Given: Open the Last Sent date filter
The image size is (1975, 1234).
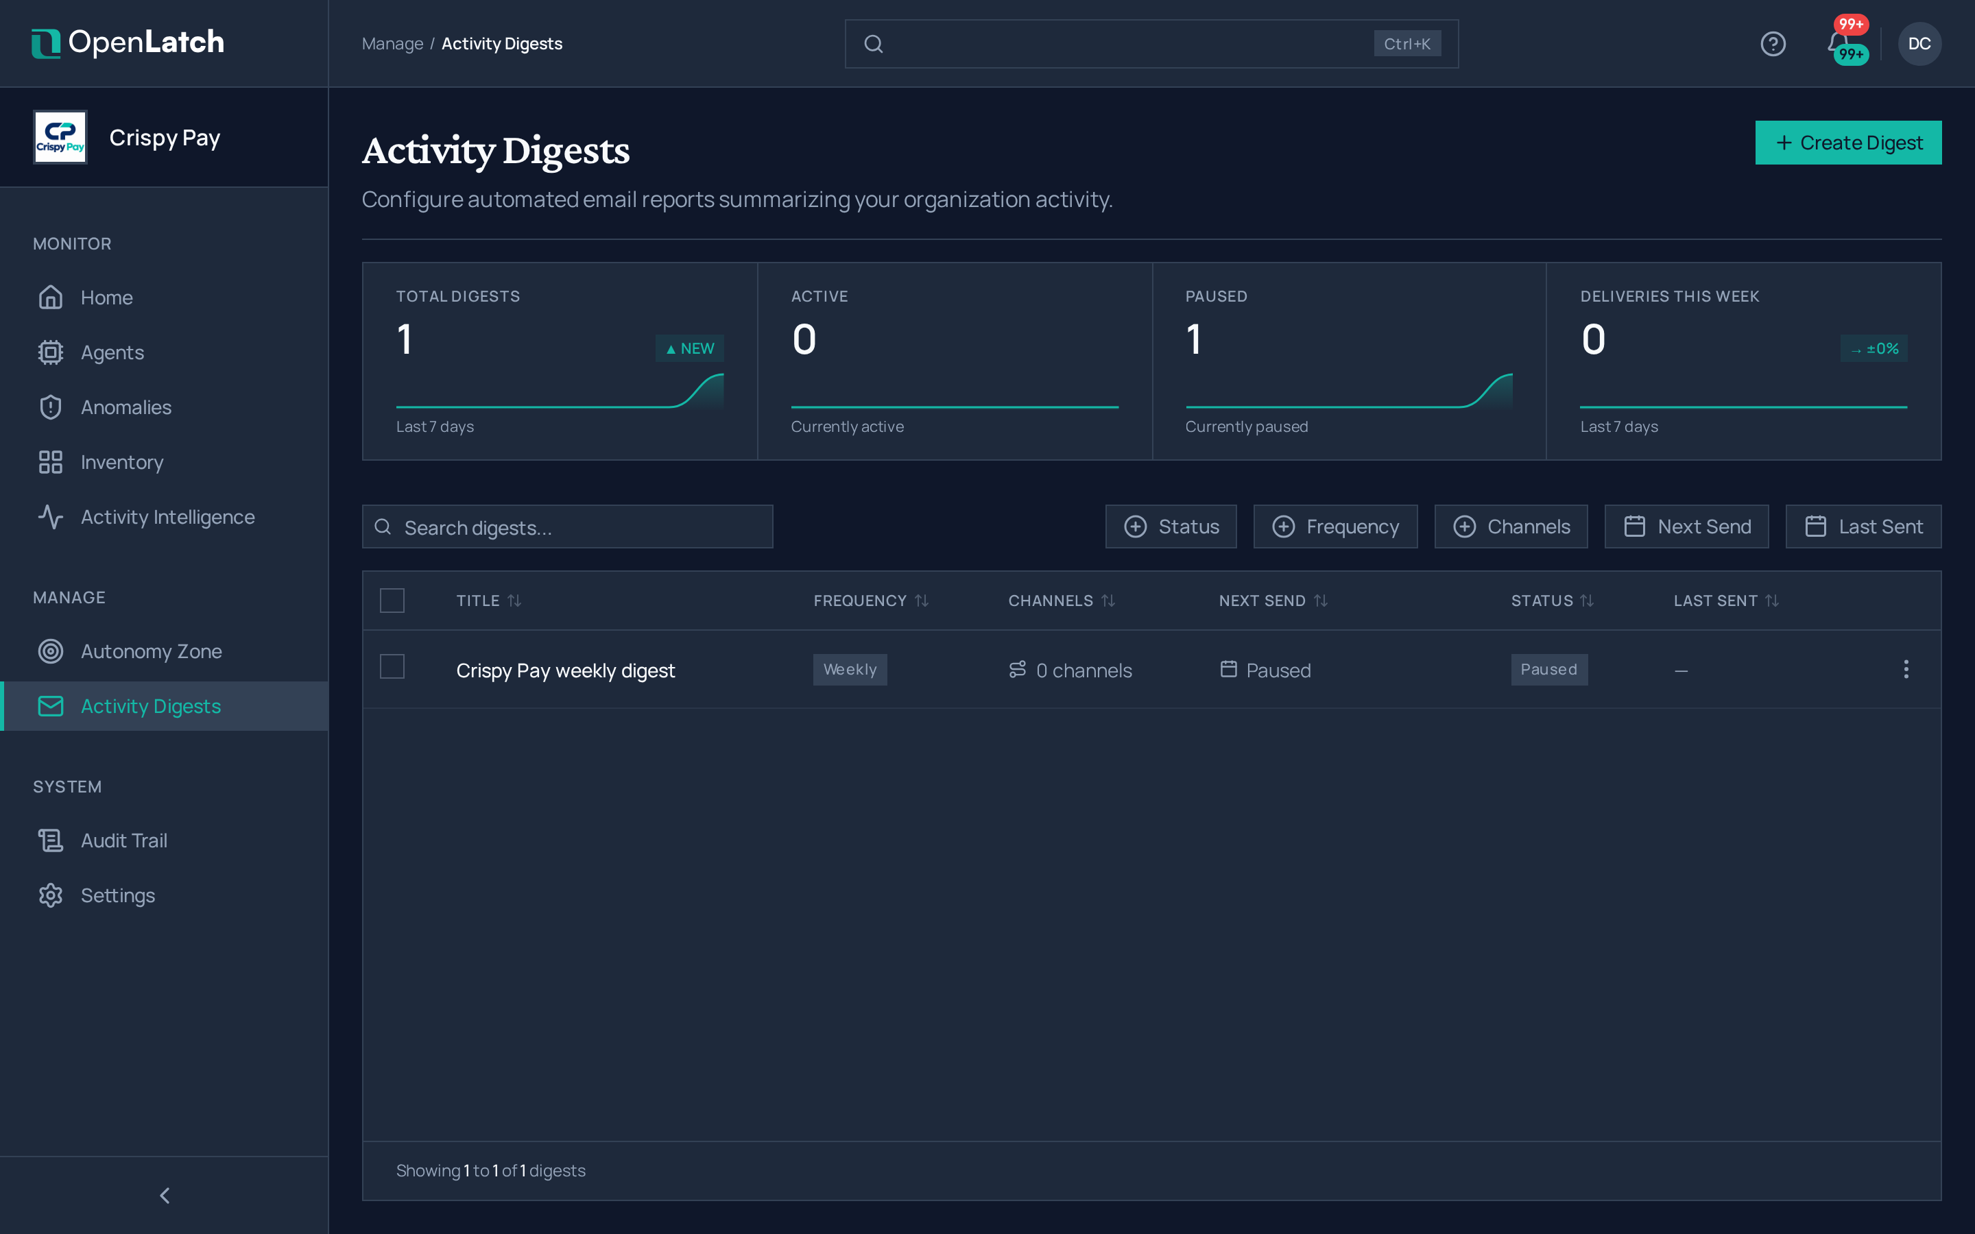Looking at the screenshot, I should 1863,527.
